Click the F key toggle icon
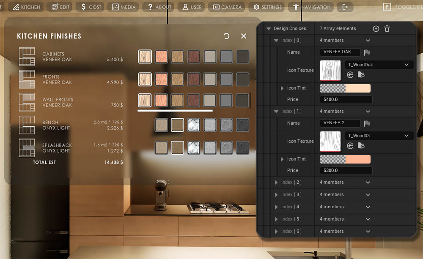This screenshot has height=259, width=423. [x=387, y=7]
